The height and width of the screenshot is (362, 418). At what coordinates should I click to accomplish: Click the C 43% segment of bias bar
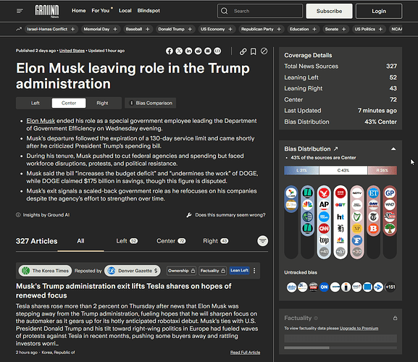[x=343, y=170]
